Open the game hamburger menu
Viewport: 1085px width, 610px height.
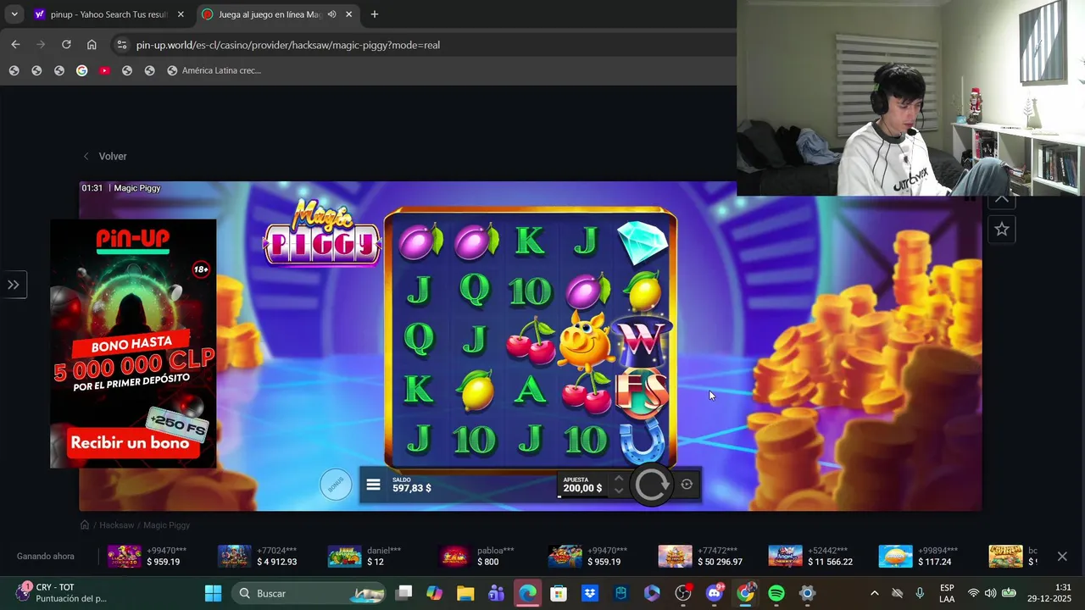(x=373, y=485)
